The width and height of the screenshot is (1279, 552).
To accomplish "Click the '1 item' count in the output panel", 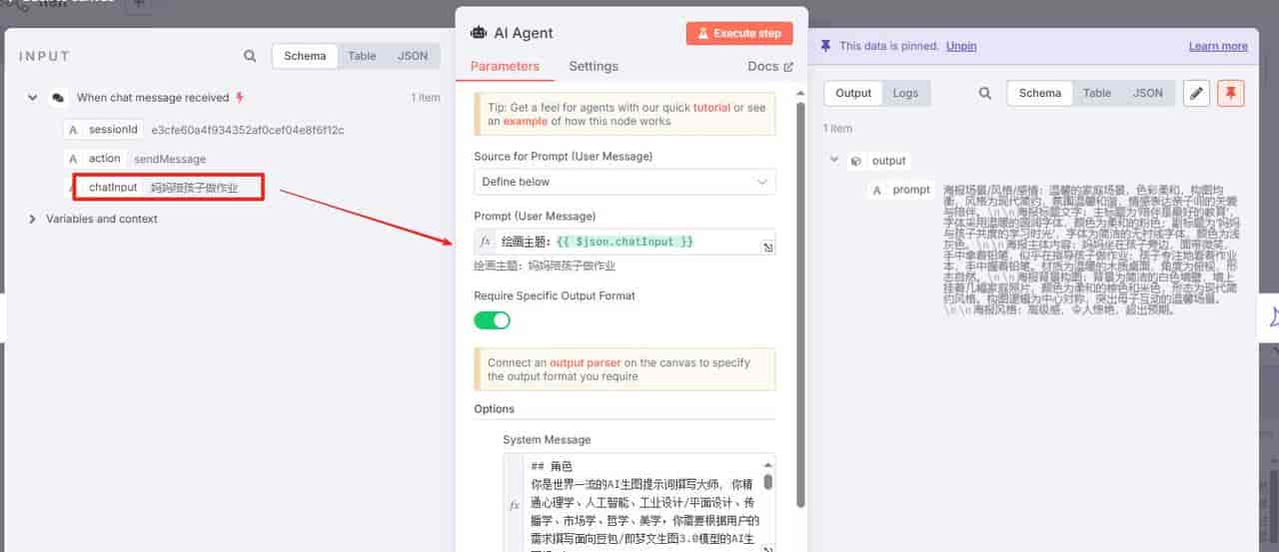I will click(837, 129).
